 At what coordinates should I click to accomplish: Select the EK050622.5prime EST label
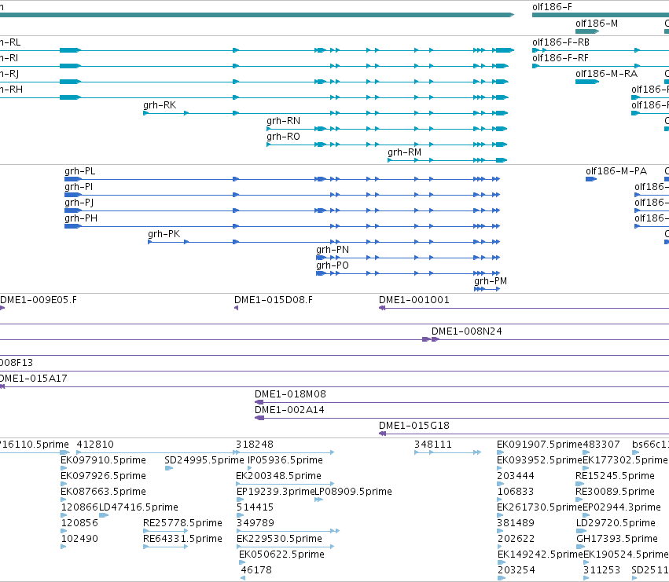281,555
